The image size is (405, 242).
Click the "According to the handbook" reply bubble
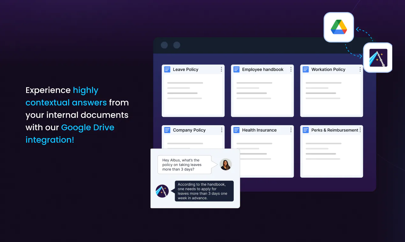tap(204, 191)
